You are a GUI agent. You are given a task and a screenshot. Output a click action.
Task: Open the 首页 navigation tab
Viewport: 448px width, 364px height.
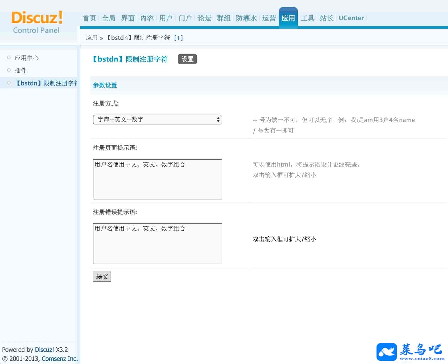(89, 18)
